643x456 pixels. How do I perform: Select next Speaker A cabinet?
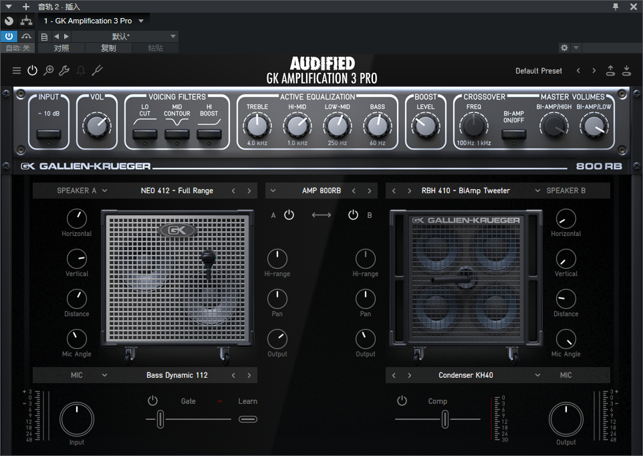[249, 191]
